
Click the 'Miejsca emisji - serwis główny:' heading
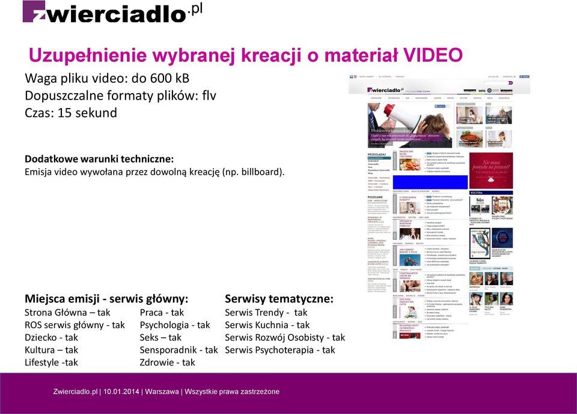coord(106,299)
